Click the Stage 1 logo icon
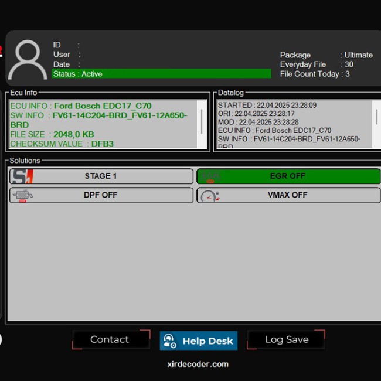 (x=23, y=176)
